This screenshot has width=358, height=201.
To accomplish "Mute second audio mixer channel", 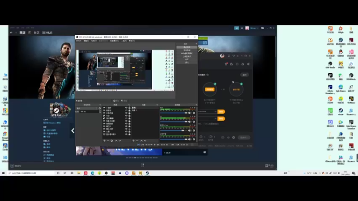I will pos(189,121).
